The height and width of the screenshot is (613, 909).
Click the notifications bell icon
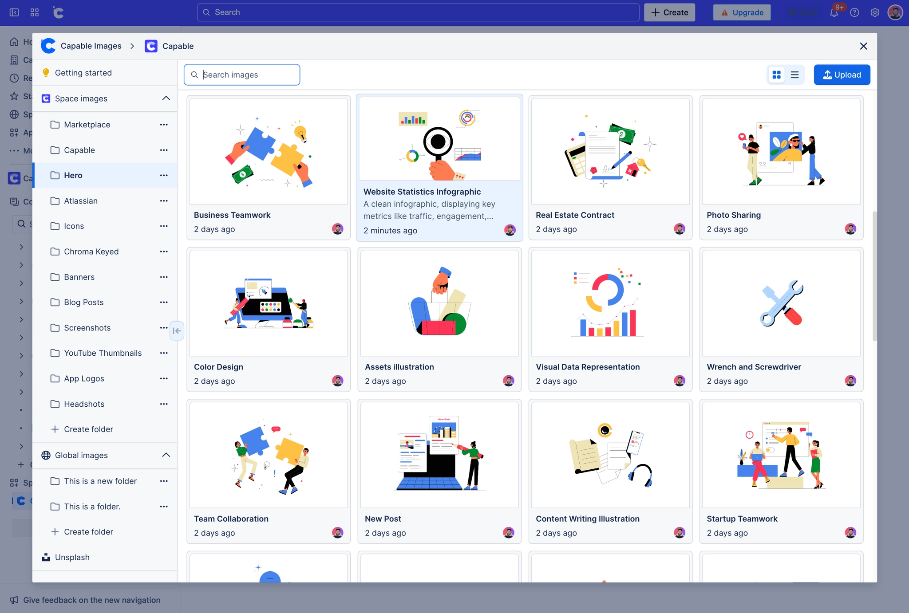(x=834, y=12)
